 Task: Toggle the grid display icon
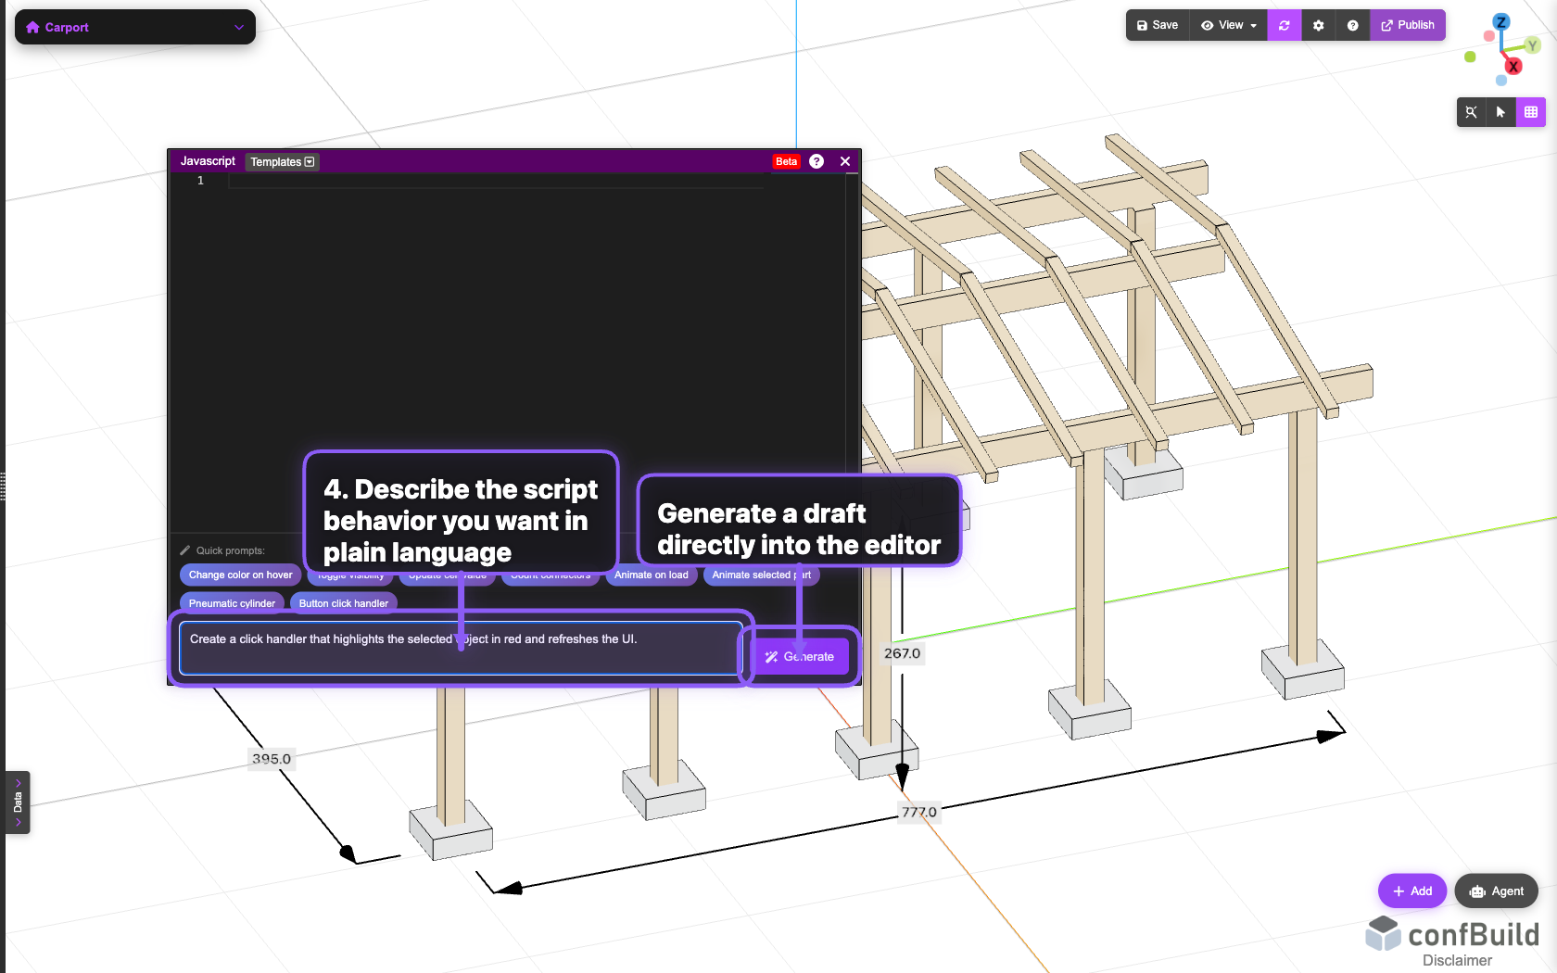coord(1532,112)
